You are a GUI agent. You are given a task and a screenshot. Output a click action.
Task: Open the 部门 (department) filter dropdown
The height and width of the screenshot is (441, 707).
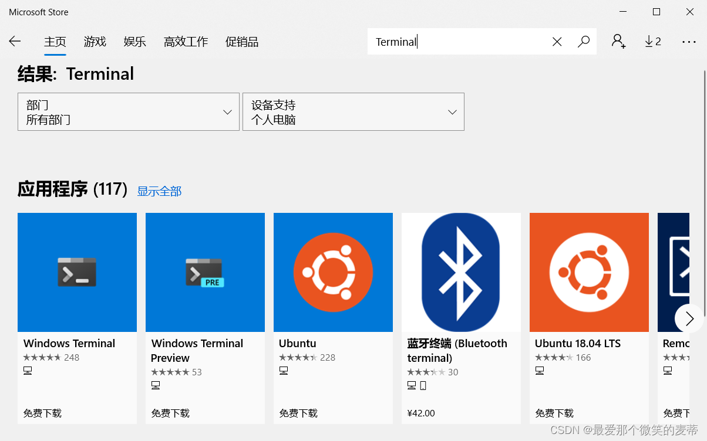(x=128, y=111)
